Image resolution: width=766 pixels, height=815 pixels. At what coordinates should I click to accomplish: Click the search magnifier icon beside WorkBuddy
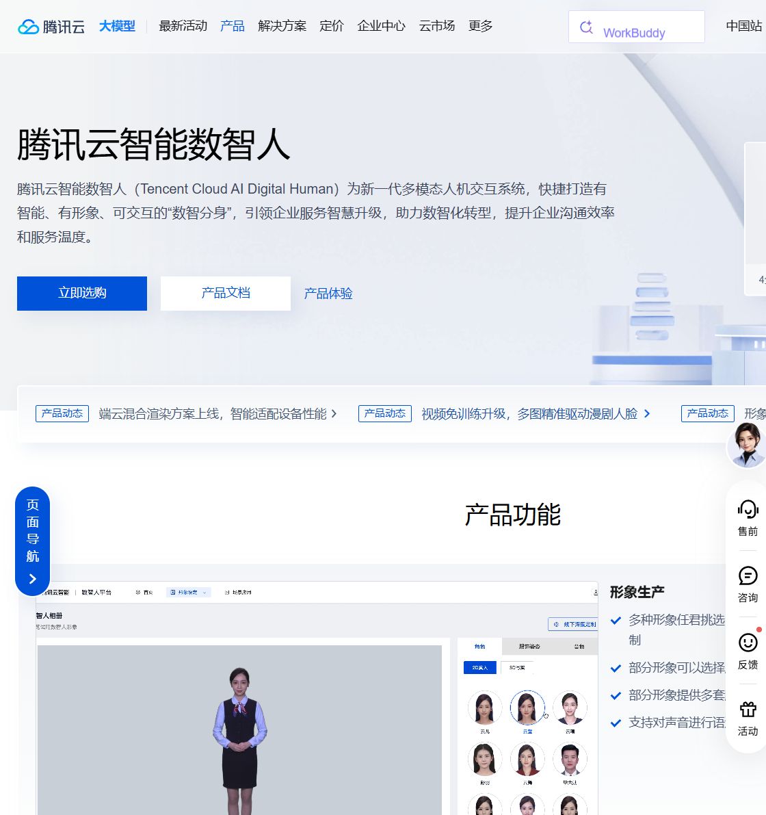pyautogui.click(x=586, y=27)
